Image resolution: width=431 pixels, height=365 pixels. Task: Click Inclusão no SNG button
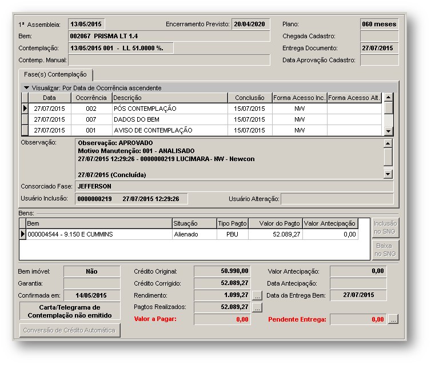[x=385, y=228]
